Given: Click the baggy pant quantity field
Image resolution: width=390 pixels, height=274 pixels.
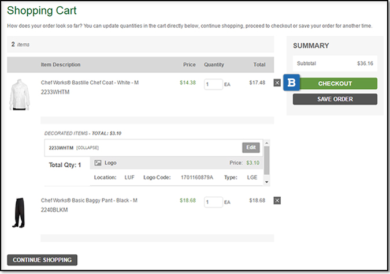Looking at the screenshot, I should tap(213, 202).
